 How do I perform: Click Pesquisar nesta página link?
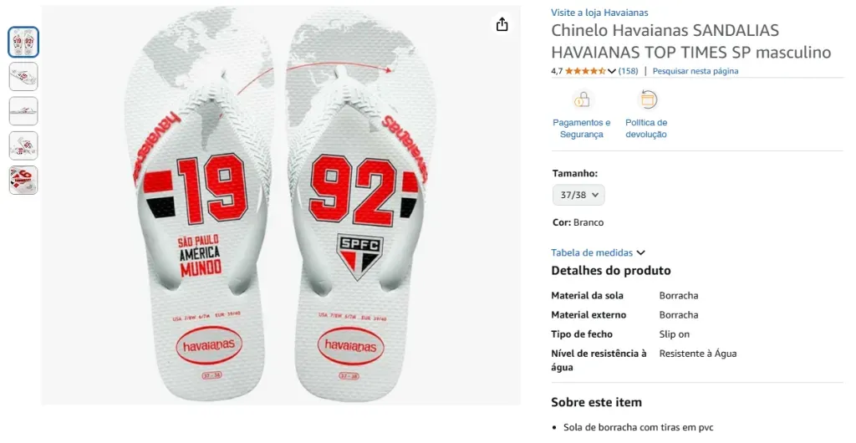(x=695, y=71)
